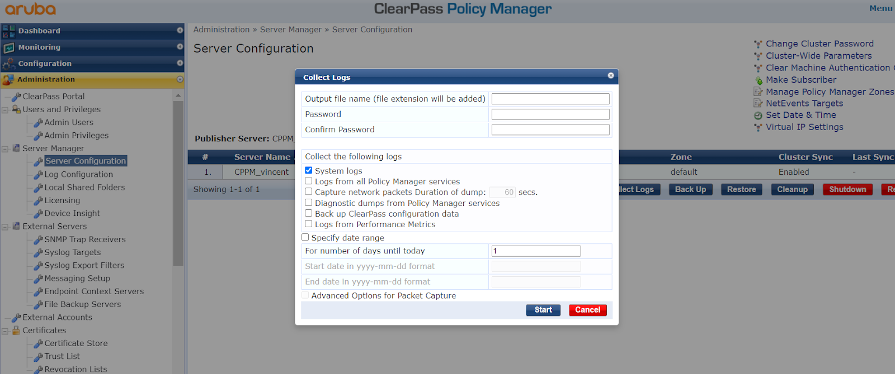Enable Logs from all Policy Manager services
This screenshot has height=374, width=895.
pos(308,181)
